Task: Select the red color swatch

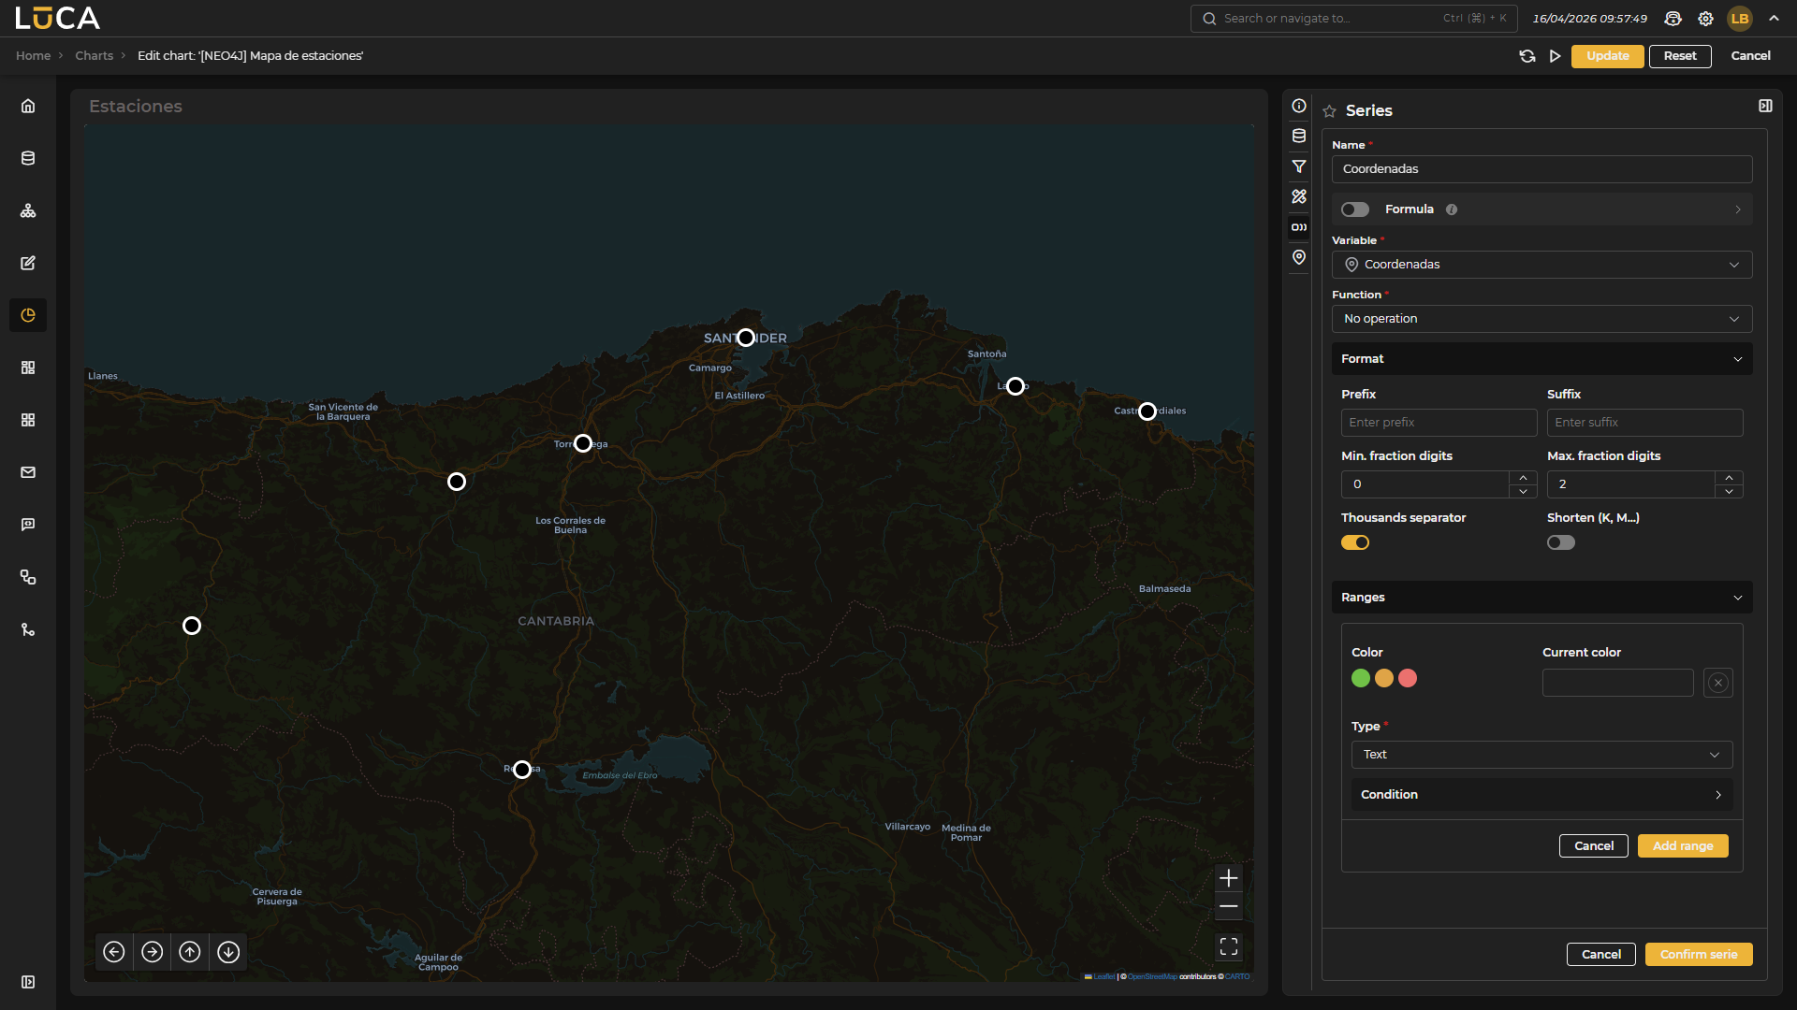Action: pyautogui.click(x=1408, y=678)
